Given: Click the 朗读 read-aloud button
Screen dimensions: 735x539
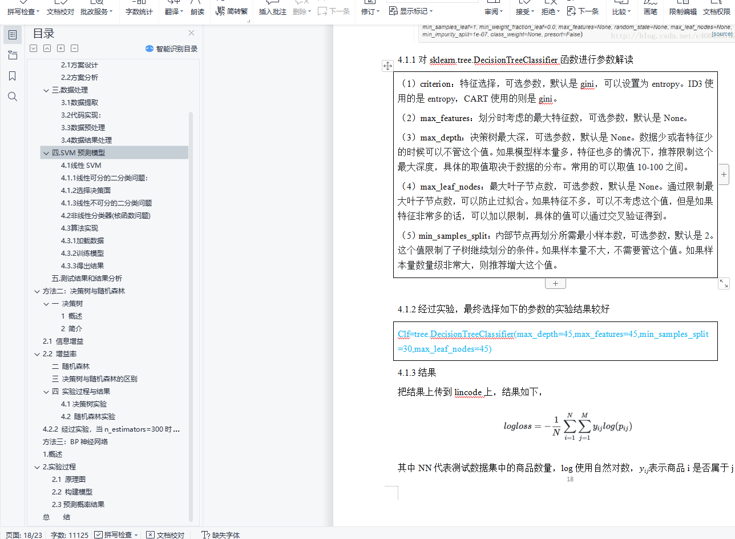Looking at the screenshot, I should (197, 11).
